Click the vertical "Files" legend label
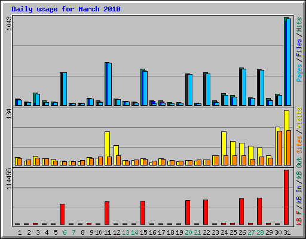The width and height of the screenshot is (306, 239). coord(299,48)
